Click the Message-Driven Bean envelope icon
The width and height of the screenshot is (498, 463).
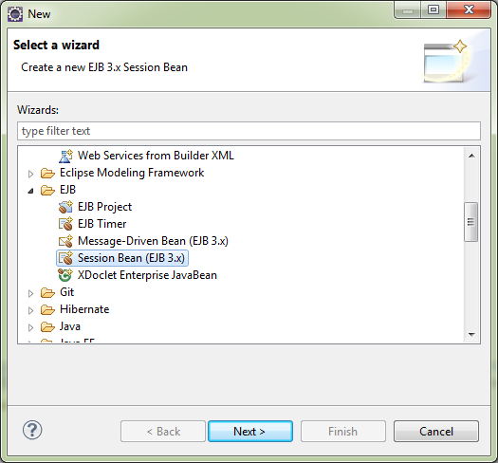65,241
